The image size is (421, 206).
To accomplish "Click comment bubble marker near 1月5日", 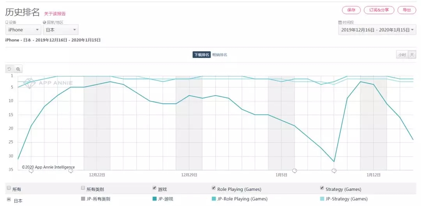I will [x=295, y=171].
